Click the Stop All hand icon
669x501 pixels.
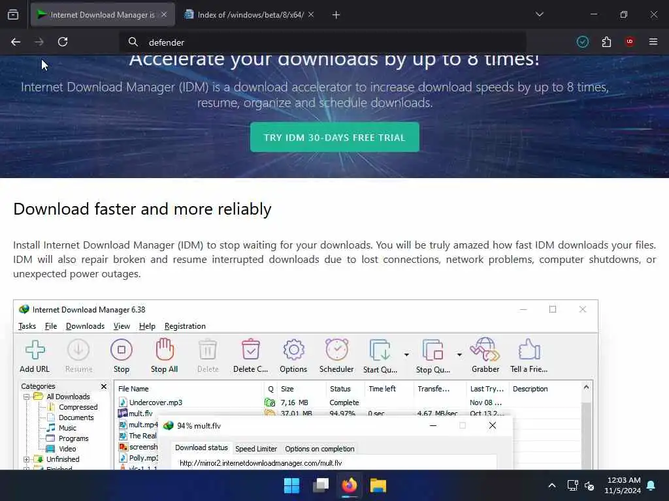coord(164,350)
